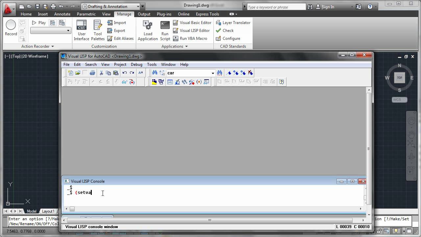The image size is (421, 237).
Task: Click Layer Translator in CAD Standards
Action: click(233, 23)
